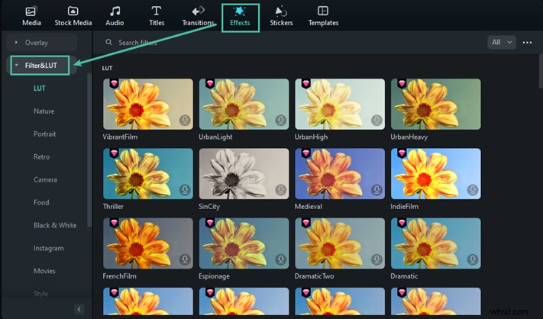This screenshot has width=543, height=319.
Task: Select the Style filter category
Action: coord(41,294)
